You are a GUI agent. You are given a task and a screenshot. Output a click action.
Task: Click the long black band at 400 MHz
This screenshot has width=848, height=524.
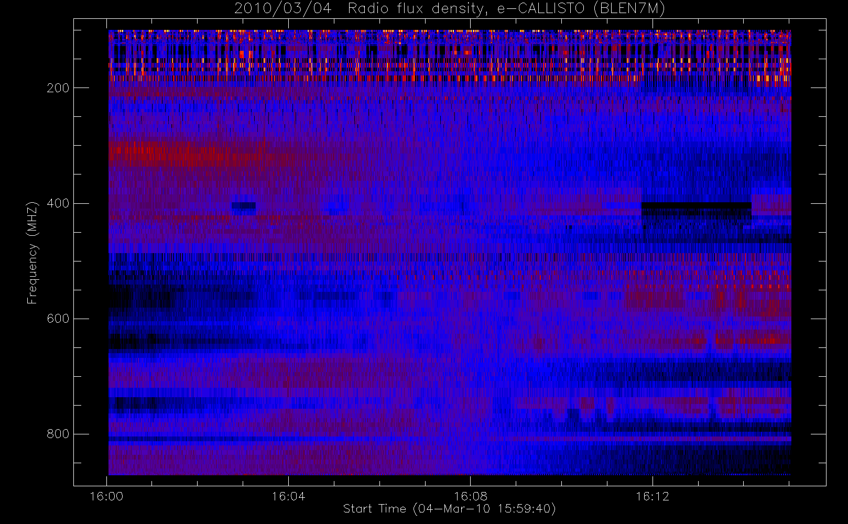[697, 205]
